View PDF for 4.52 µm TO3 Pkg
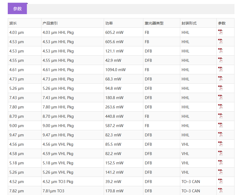Viewport: 242px width, 195px height. 221,181
